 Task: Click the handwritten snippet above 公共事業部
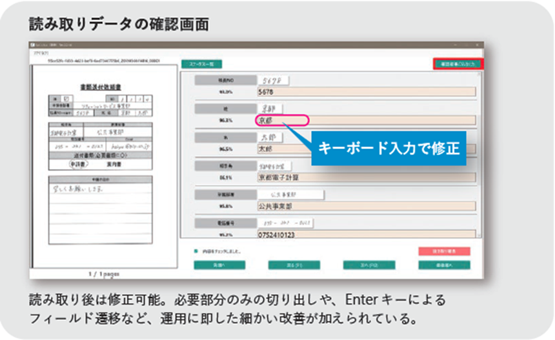coord(290,195)
